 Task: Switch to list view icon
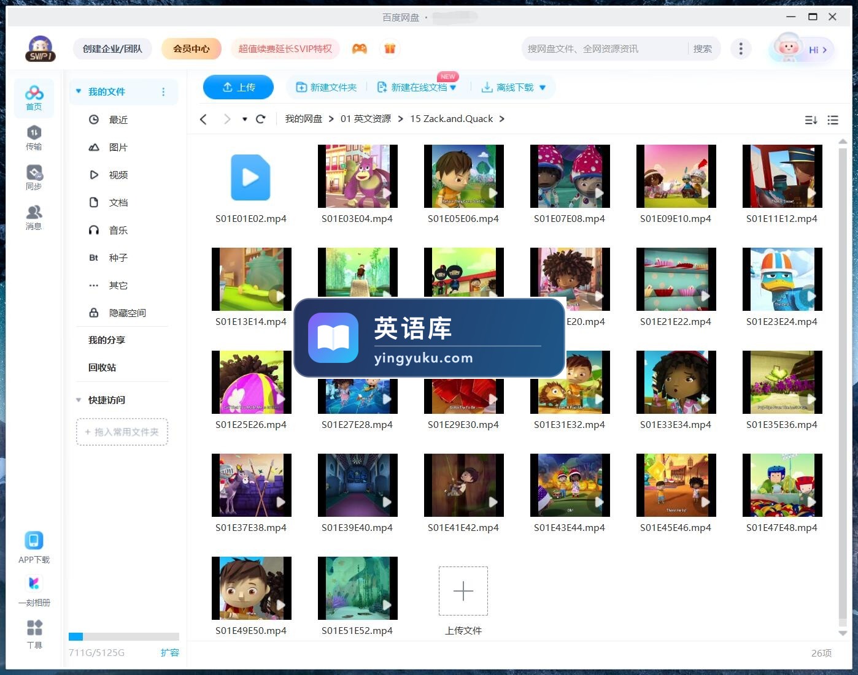[833, 120]
